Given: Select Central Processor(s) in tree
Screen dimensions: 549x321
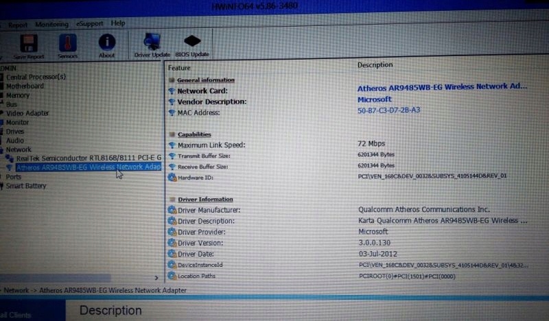Looking at the screenshot, I should (36, 77).
